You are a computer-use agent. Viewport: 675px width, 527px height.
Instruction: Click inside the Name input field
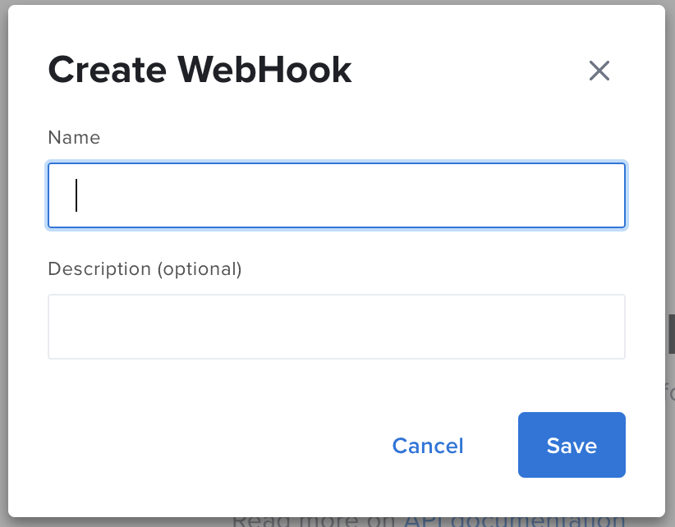[x=337, y=195]
